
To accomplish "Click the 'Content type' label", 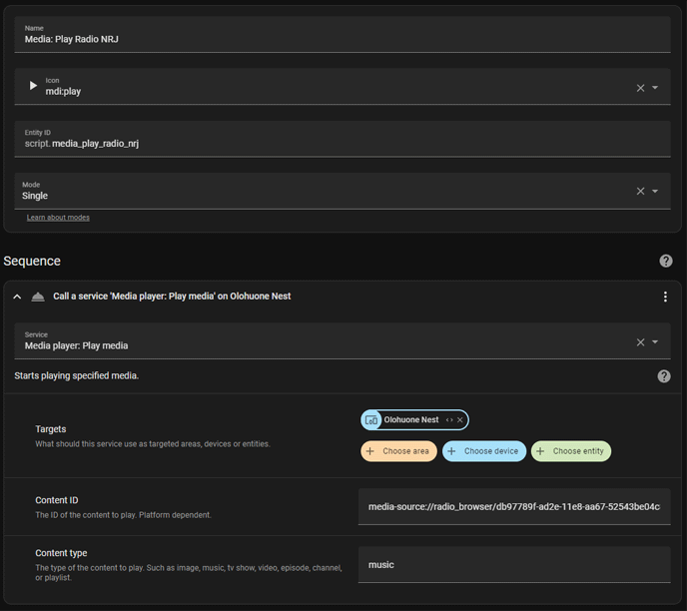I will (61, 553).
